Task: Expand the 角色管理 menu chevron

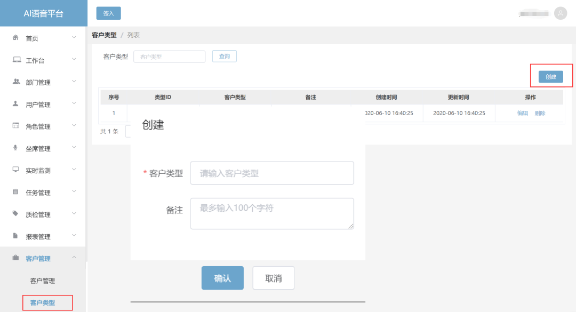Action: [x=74, y=125]
